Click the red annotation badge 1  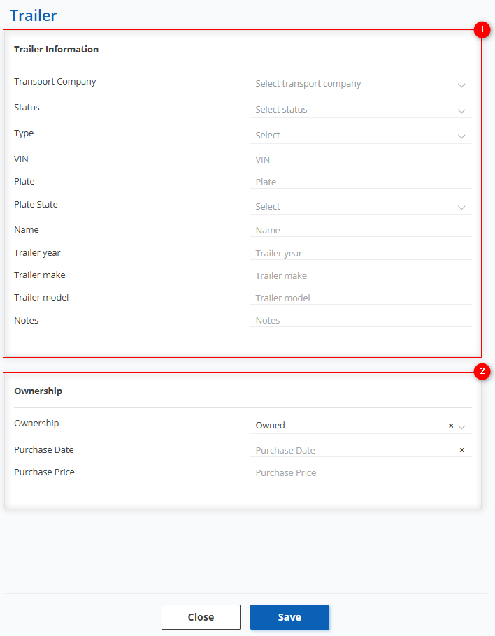[x=482, y=29]
